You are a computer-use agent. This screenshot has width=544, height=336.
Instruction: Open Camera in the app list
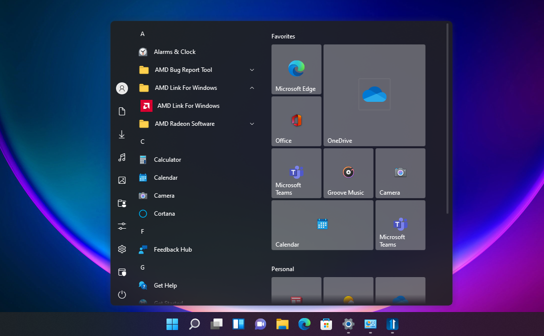coord(198,196)
